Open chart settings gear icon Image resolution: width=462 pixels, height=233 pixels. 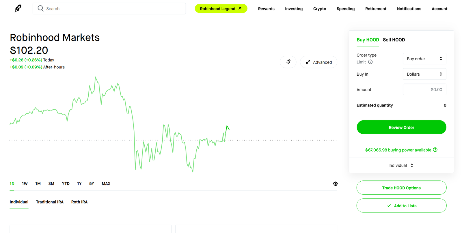click(335, 184)
